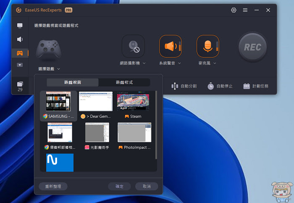Toggle system sound speaker button
The width and height of the screenshot is (294, 203).
click(x=171, y=46)
